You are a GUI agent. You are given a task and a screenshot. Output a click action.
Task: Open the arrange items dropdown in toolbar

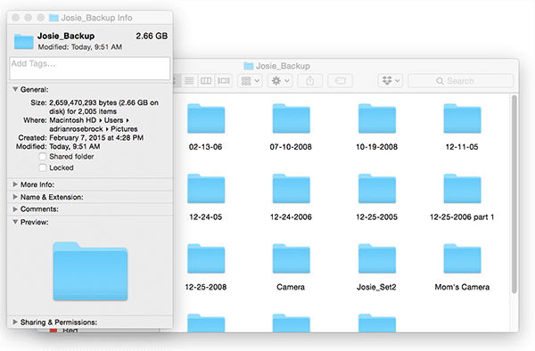(x=250, y=81)
